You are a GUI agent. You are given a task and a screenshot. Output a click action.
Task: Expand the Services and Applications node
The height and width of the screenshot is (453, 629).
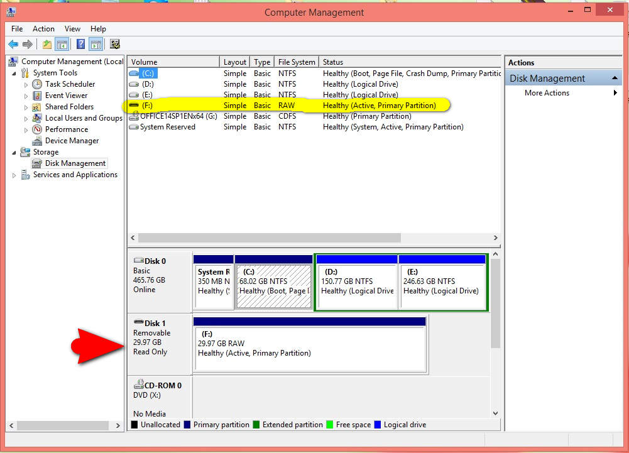coord(14,175)
